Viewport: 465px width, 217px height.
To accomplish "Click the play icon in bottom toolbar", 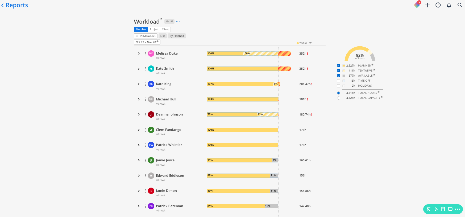I will [436, 209].
